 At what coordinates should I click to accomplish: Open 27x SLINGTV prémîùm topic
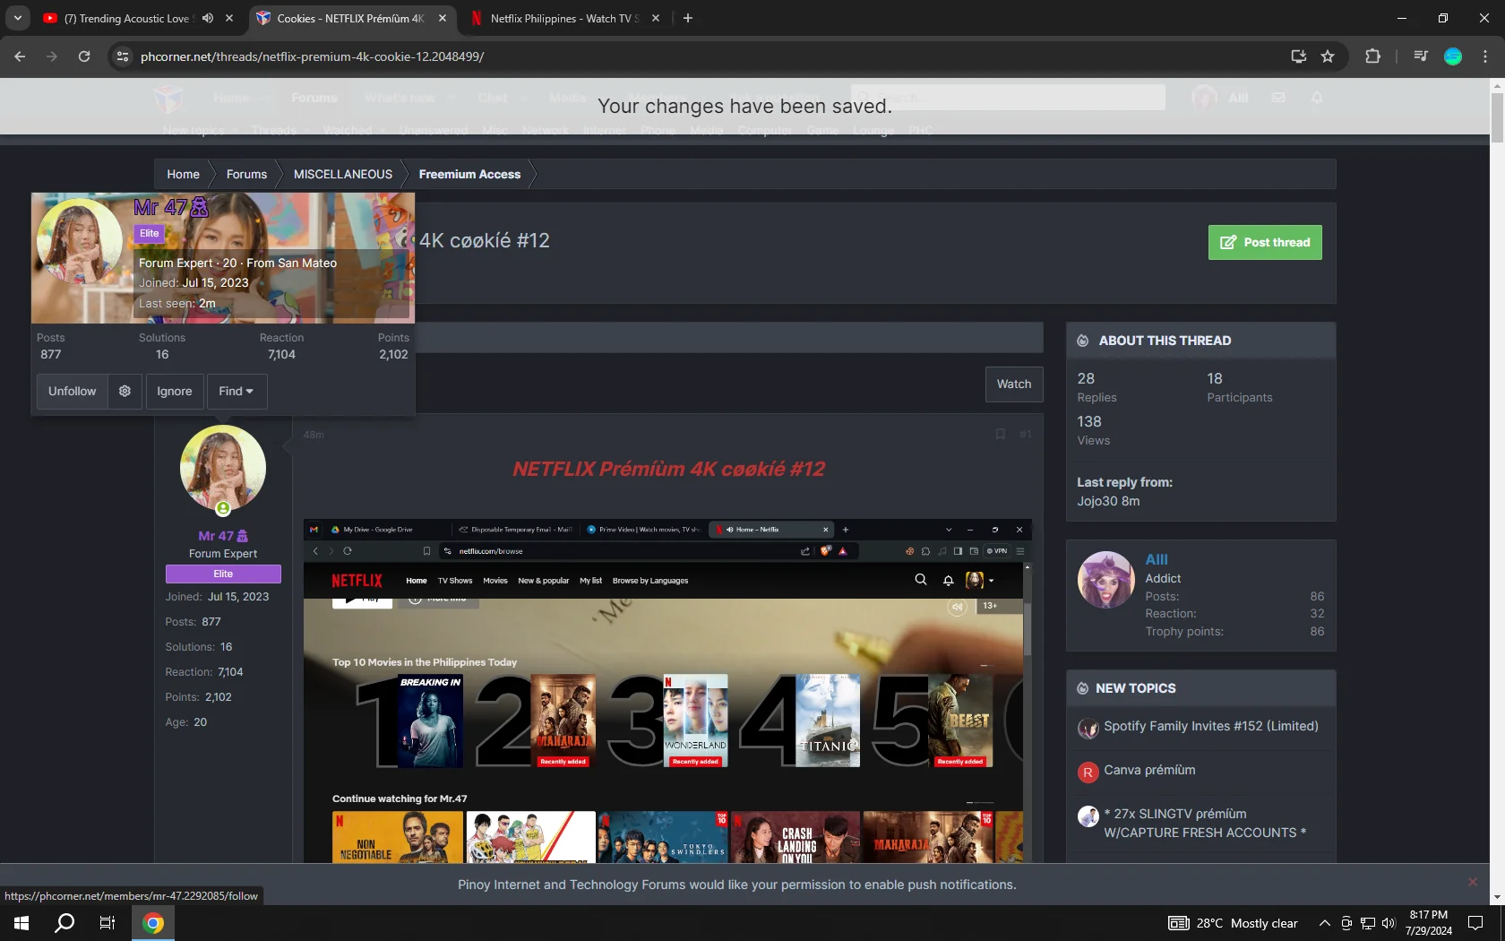pos(1205,824)
